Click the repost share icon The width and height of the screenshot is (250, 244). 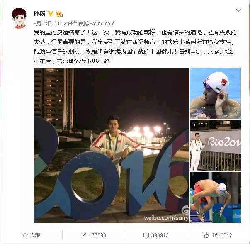pos(83,235)
